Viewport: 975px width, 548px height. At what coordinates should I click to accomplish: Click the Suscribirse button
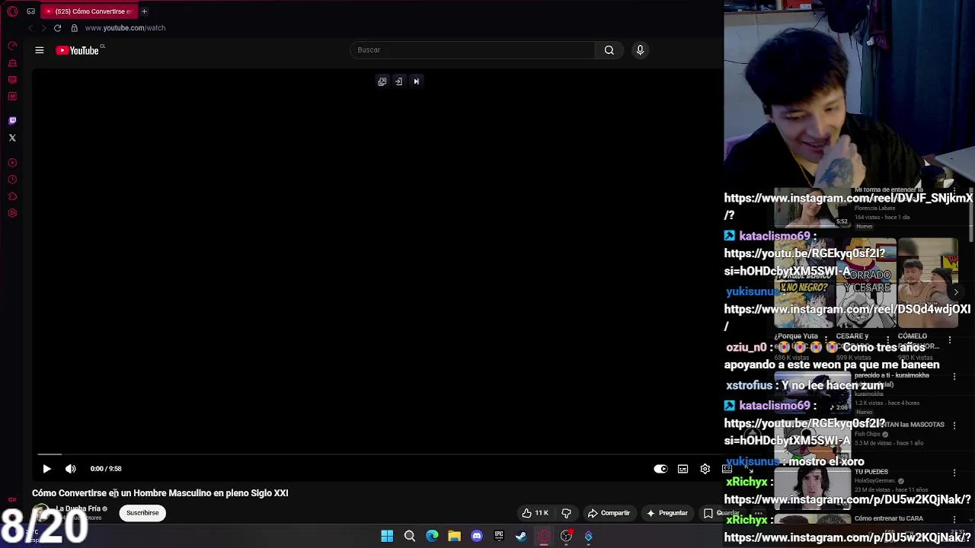click(x=142, y=513)
